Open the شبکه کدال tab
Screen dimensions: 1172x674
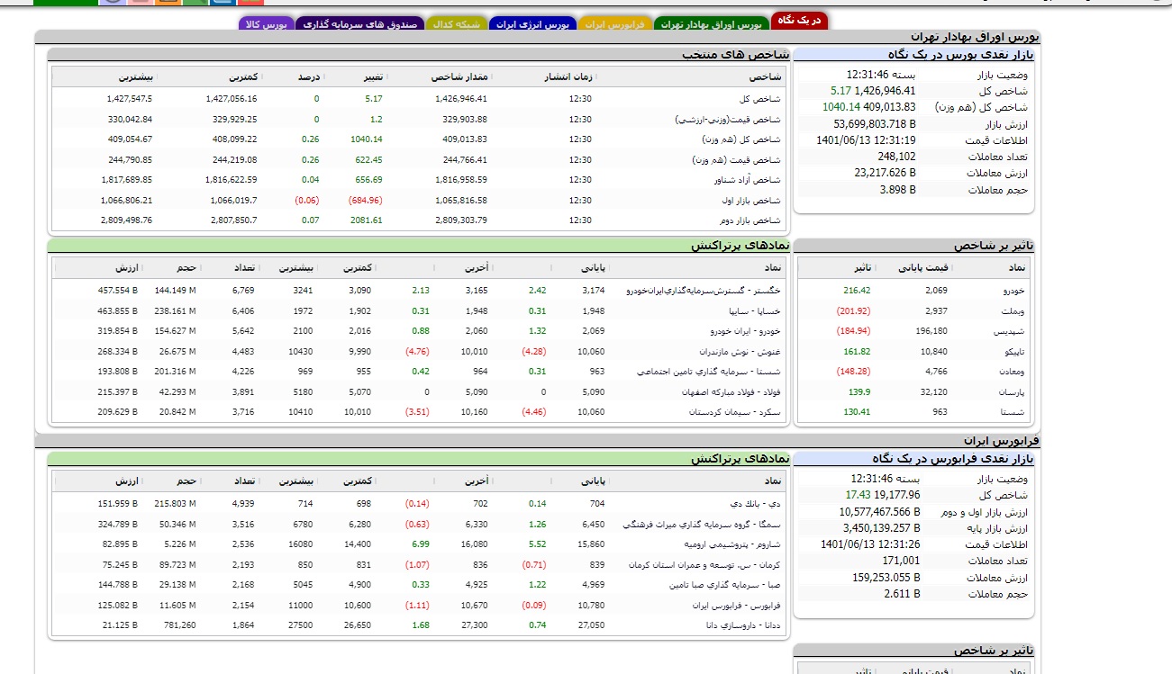coord(456,24)
